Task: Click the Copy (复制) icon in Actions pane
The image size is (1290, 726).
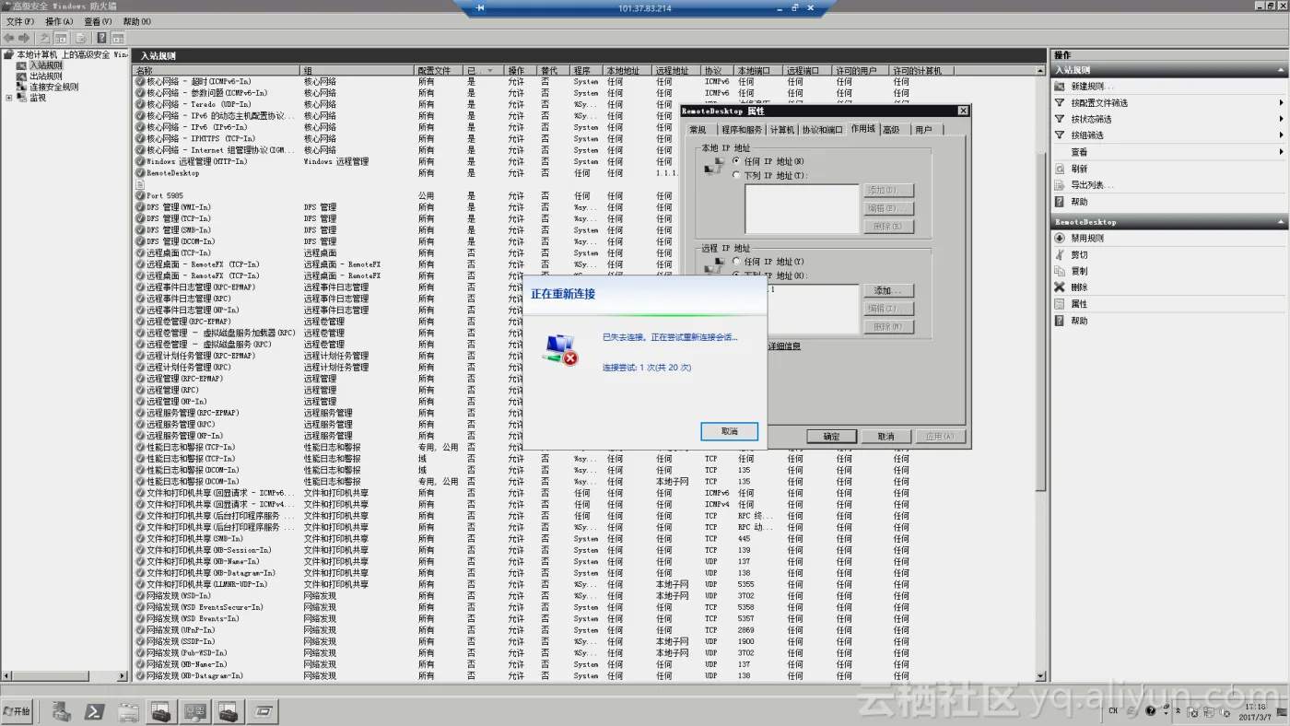Action: click(x=1060, y=271)
